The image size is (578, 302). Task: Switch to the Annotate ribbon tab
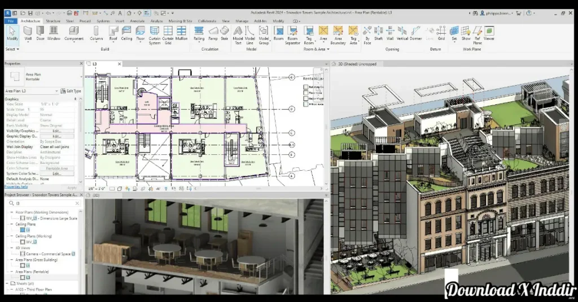pos(137,21)
